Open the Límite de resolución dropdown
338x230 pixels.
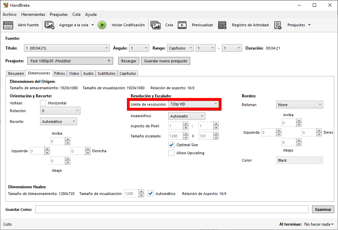click(x=193, y=104)
